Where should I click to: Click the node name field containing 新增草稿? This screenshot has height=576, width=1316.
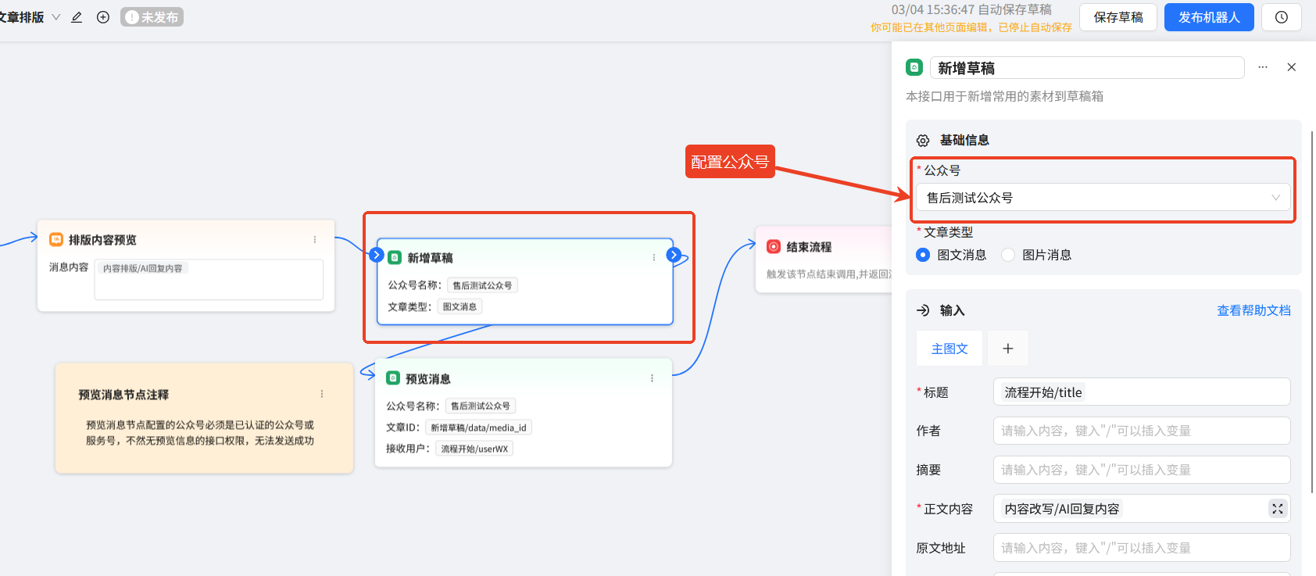pyautogui.click(x=1087, y=68)
